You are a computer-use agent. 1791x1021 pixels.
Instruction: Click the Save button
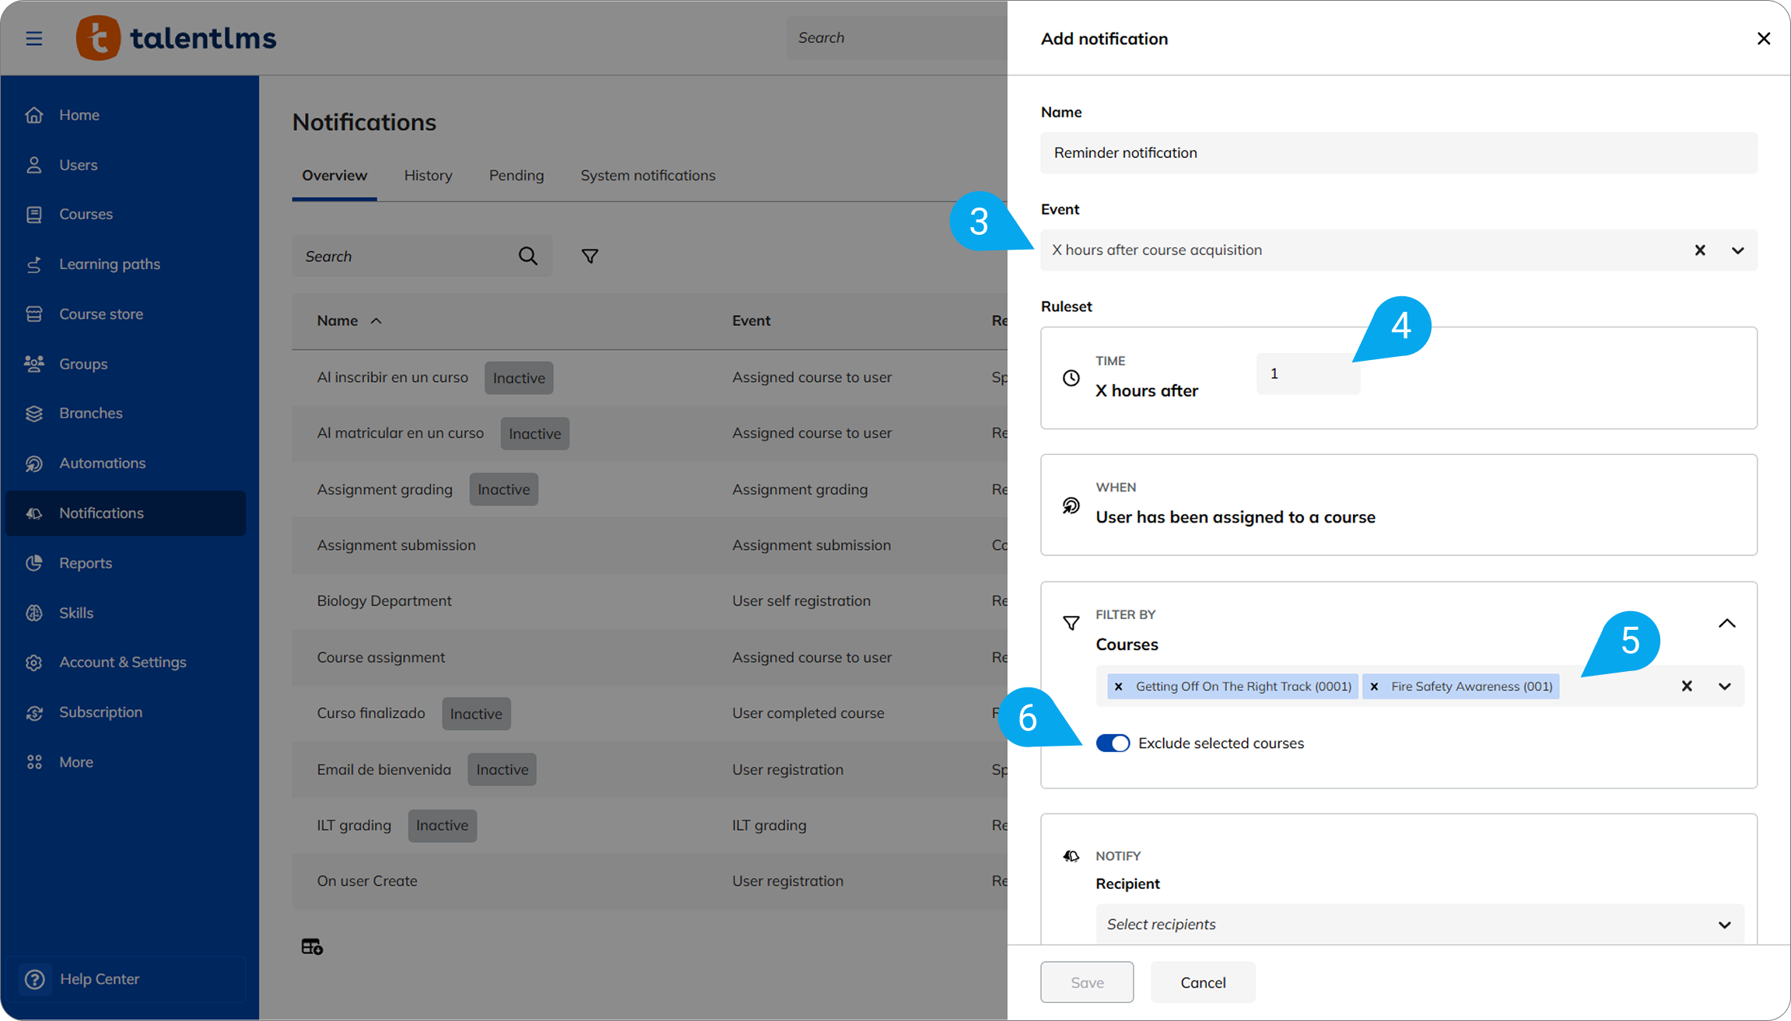(1086, 982)
